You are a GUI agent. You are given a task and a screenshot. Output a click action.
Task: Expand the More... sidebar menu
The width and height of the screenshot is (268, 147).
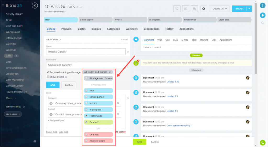click(x=10, y=98)
